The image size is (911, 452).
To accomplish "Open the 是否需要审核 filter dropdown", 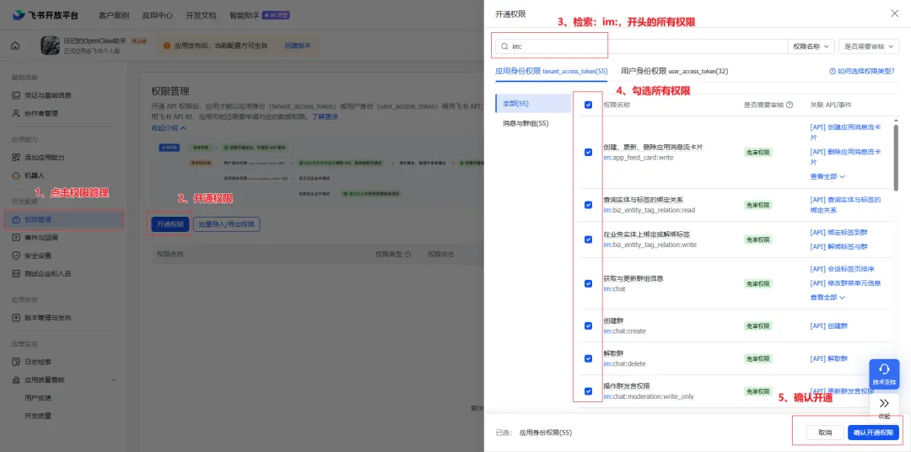I will (x=869, y=46).
